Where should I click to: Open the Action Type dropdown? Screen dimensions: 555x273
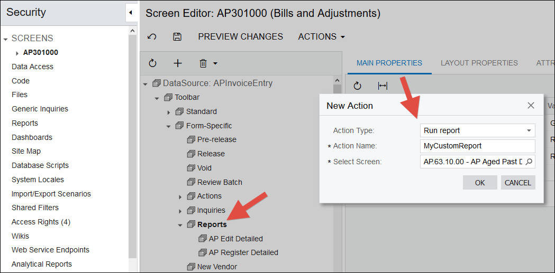[x=528, y=130]
